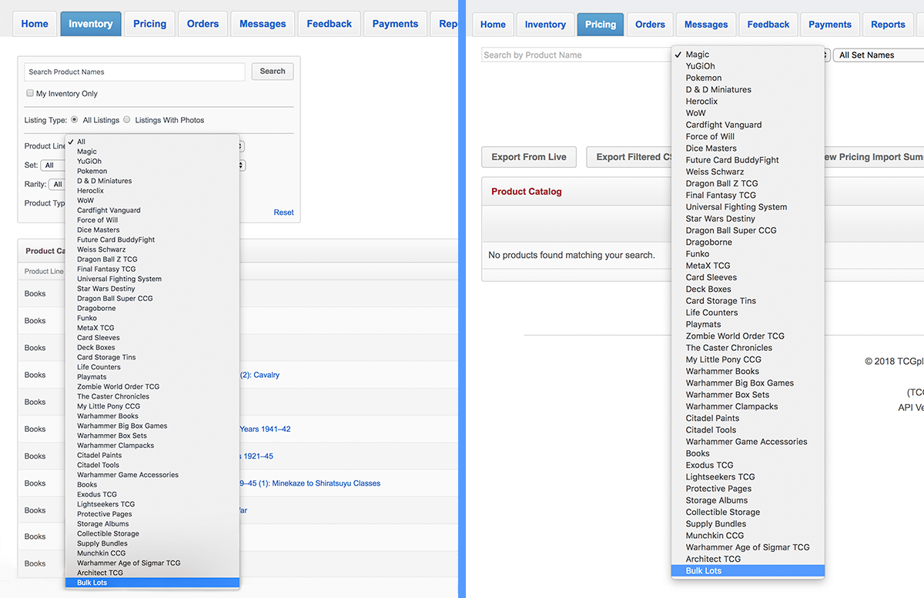Choose All in the left Product Line list
This screenshot has width=924, height=598.
click(x=152, y=142)
